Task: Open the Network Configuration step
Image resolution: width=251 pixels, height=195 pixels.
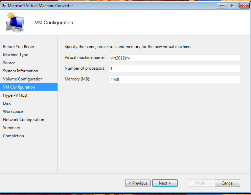Action: tap(23, 120)
